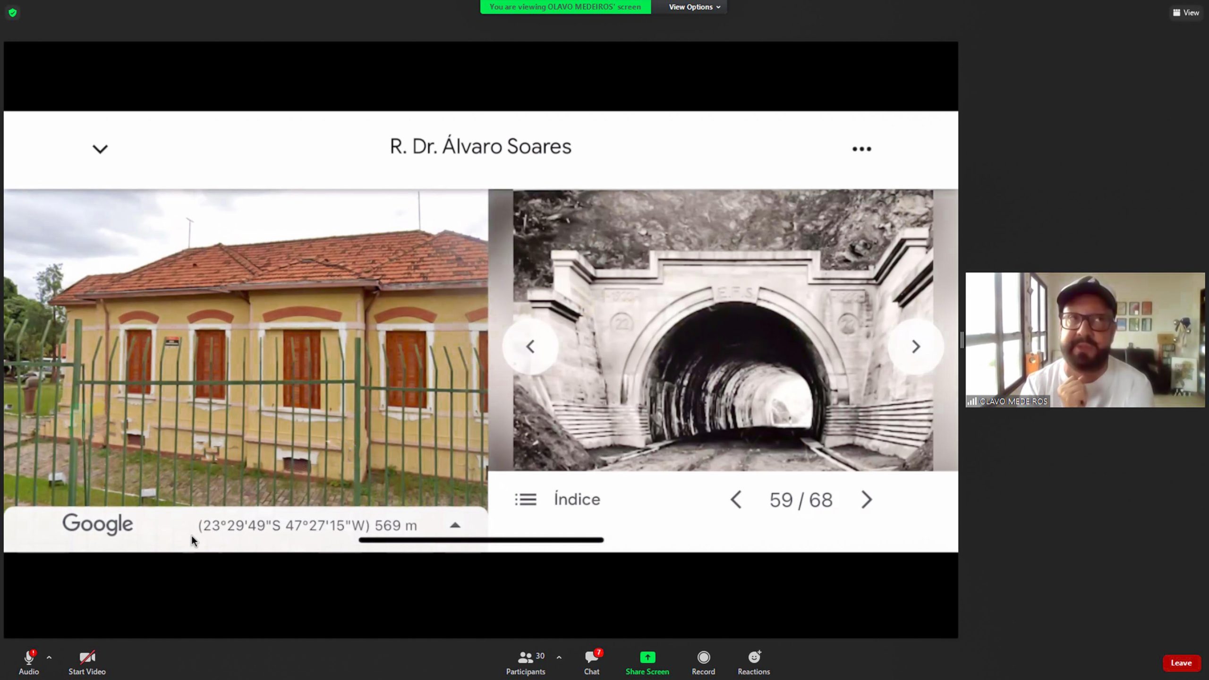1209x680 pixels.
Task: Click the screen-viewing green banner
Action: click(x=565, y=7)
